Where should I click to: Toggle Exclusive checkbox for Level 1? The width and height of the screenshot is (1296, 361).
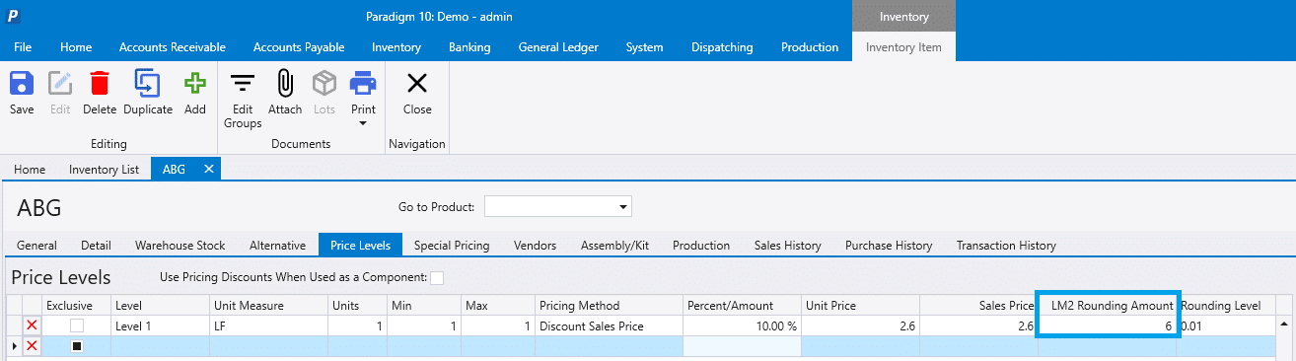[76, 325]
